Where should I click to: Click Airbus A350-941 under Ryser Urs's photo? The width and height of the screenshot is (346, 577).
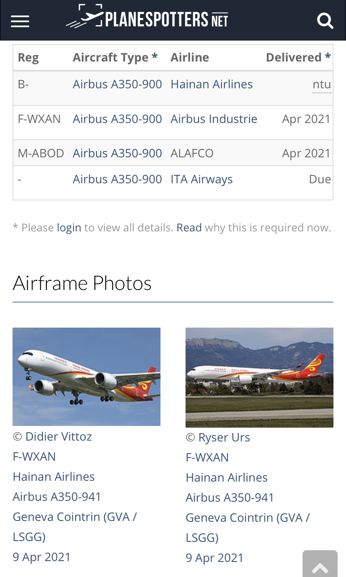pyautogui.click(x=230, y=498)
